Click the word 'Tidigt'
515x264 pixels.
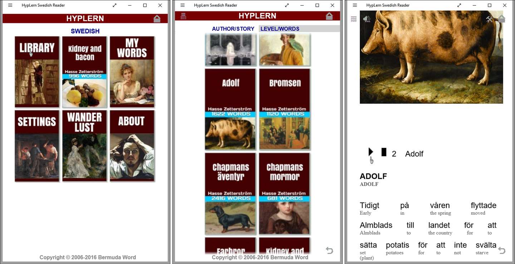(x=369, y=205)
